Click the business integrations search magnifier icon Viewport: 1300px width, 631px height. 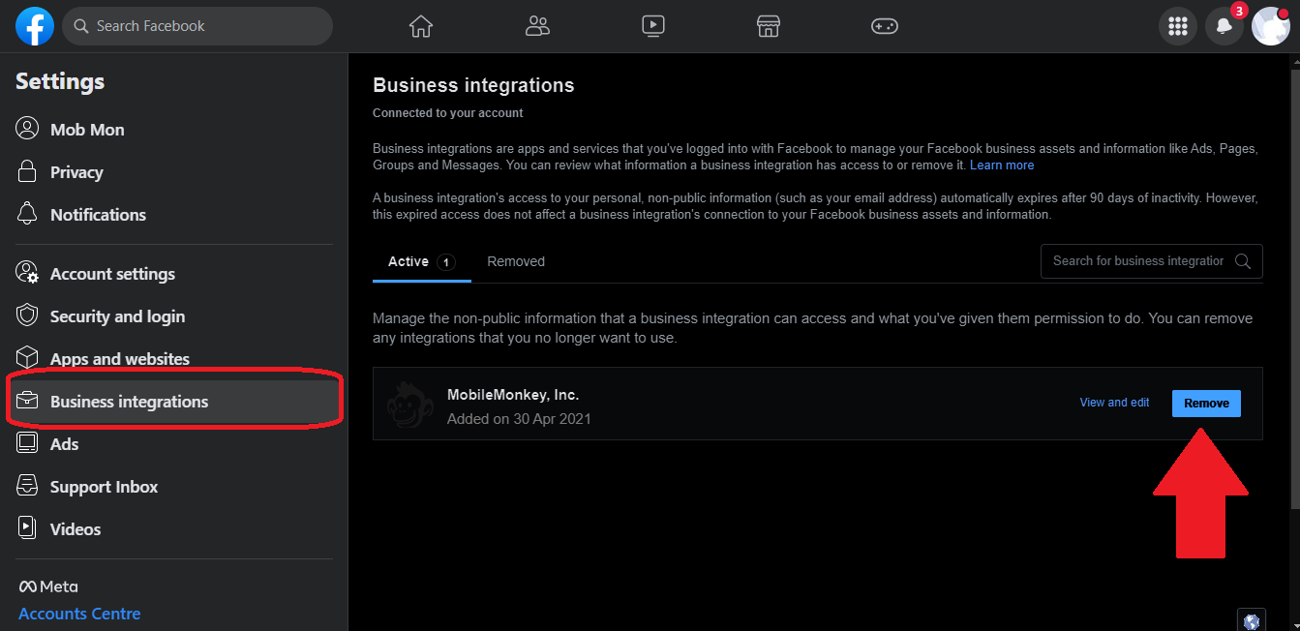[1244, 261]
